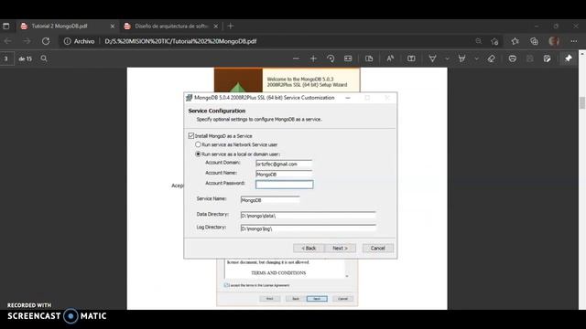This screenshot has width=586, height=329.
Task: Click the Account Domain field
Action: (284, 164)
